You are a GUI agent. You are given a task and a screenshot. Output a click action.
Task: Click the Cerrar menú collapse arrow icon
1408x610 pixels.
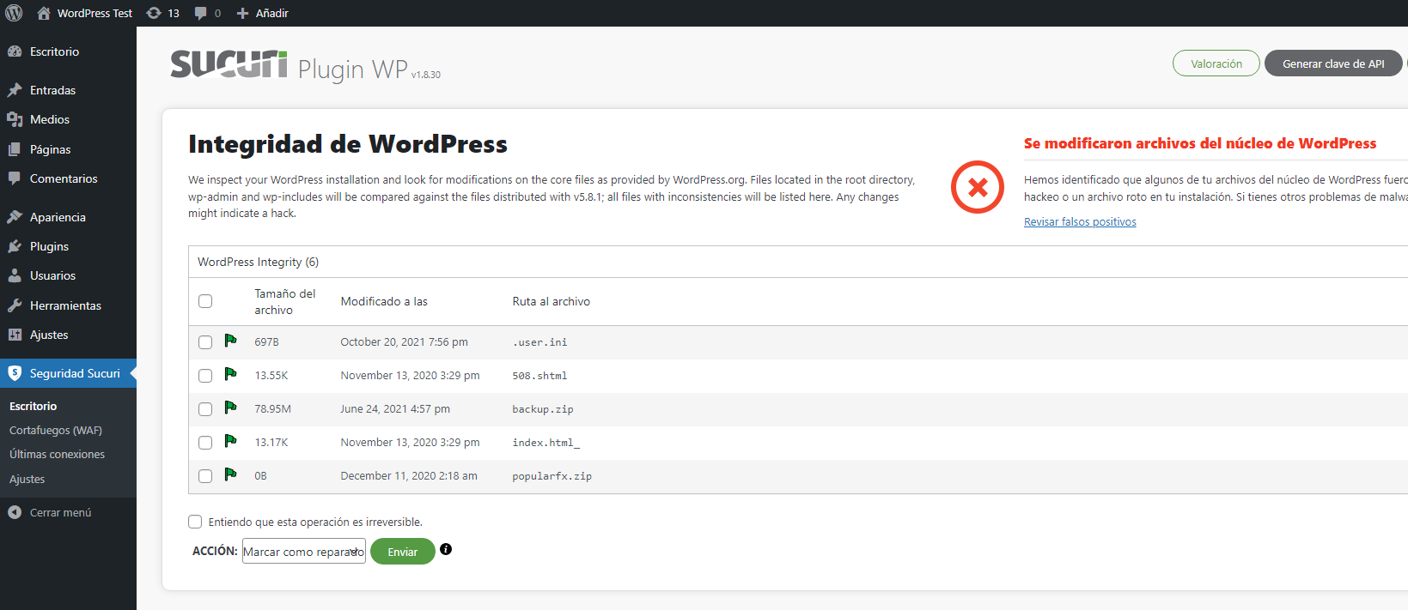click(15, 512)
